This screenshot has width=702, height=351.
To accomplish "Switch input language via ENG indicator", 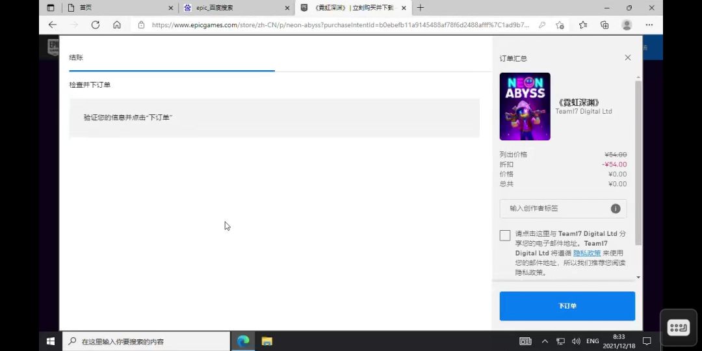I will pyautogui.click(x=592, y=341).
